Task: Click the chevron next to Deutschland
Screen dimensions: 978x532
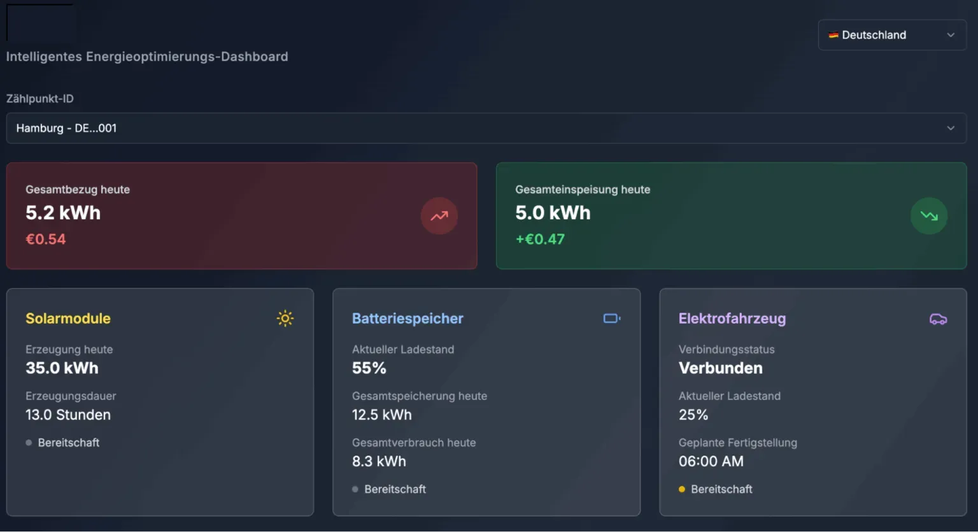Action: click(x=950, y=35)
